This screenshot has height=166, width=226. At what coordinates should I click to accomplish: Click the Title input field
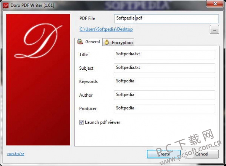[x=165, y=54]
